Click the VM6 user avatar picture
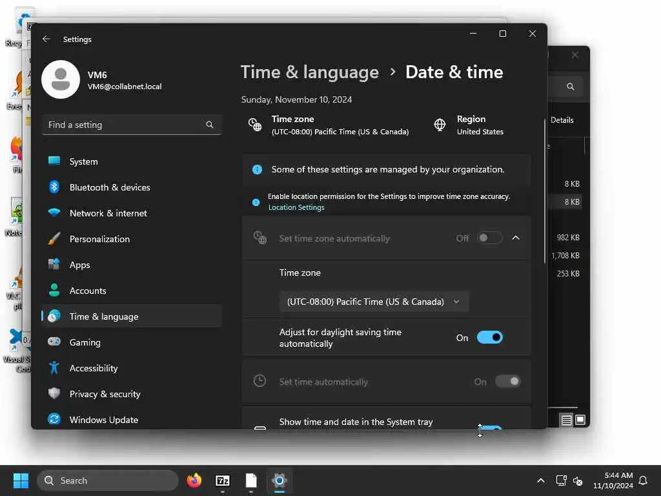The width and height of the screenshot is (661, 496). [61, 79]
